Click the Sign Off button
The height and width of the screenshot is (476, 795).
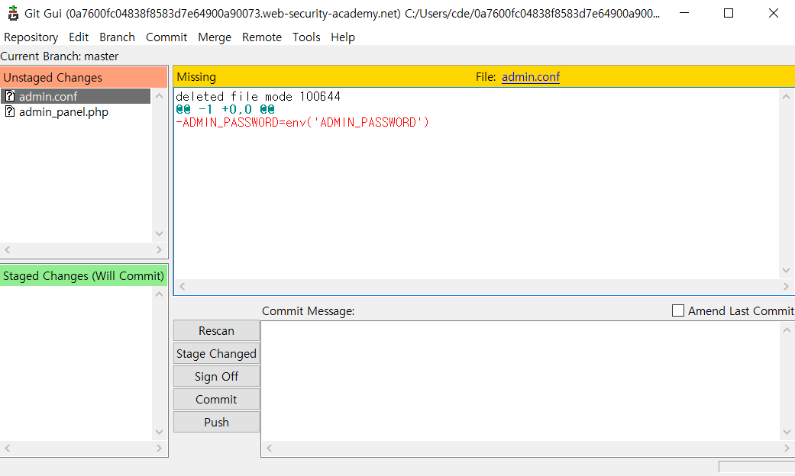pyautogui.click(x=216, y=376)
